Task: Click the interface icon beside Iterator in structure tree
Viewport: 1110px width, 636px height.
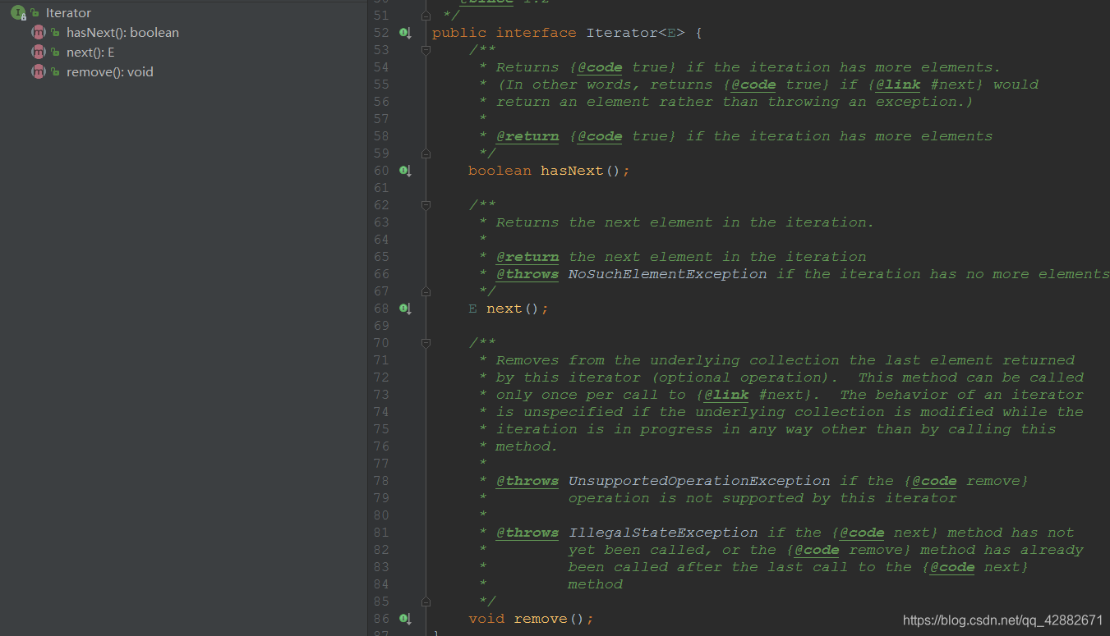Action: (17, 13)
